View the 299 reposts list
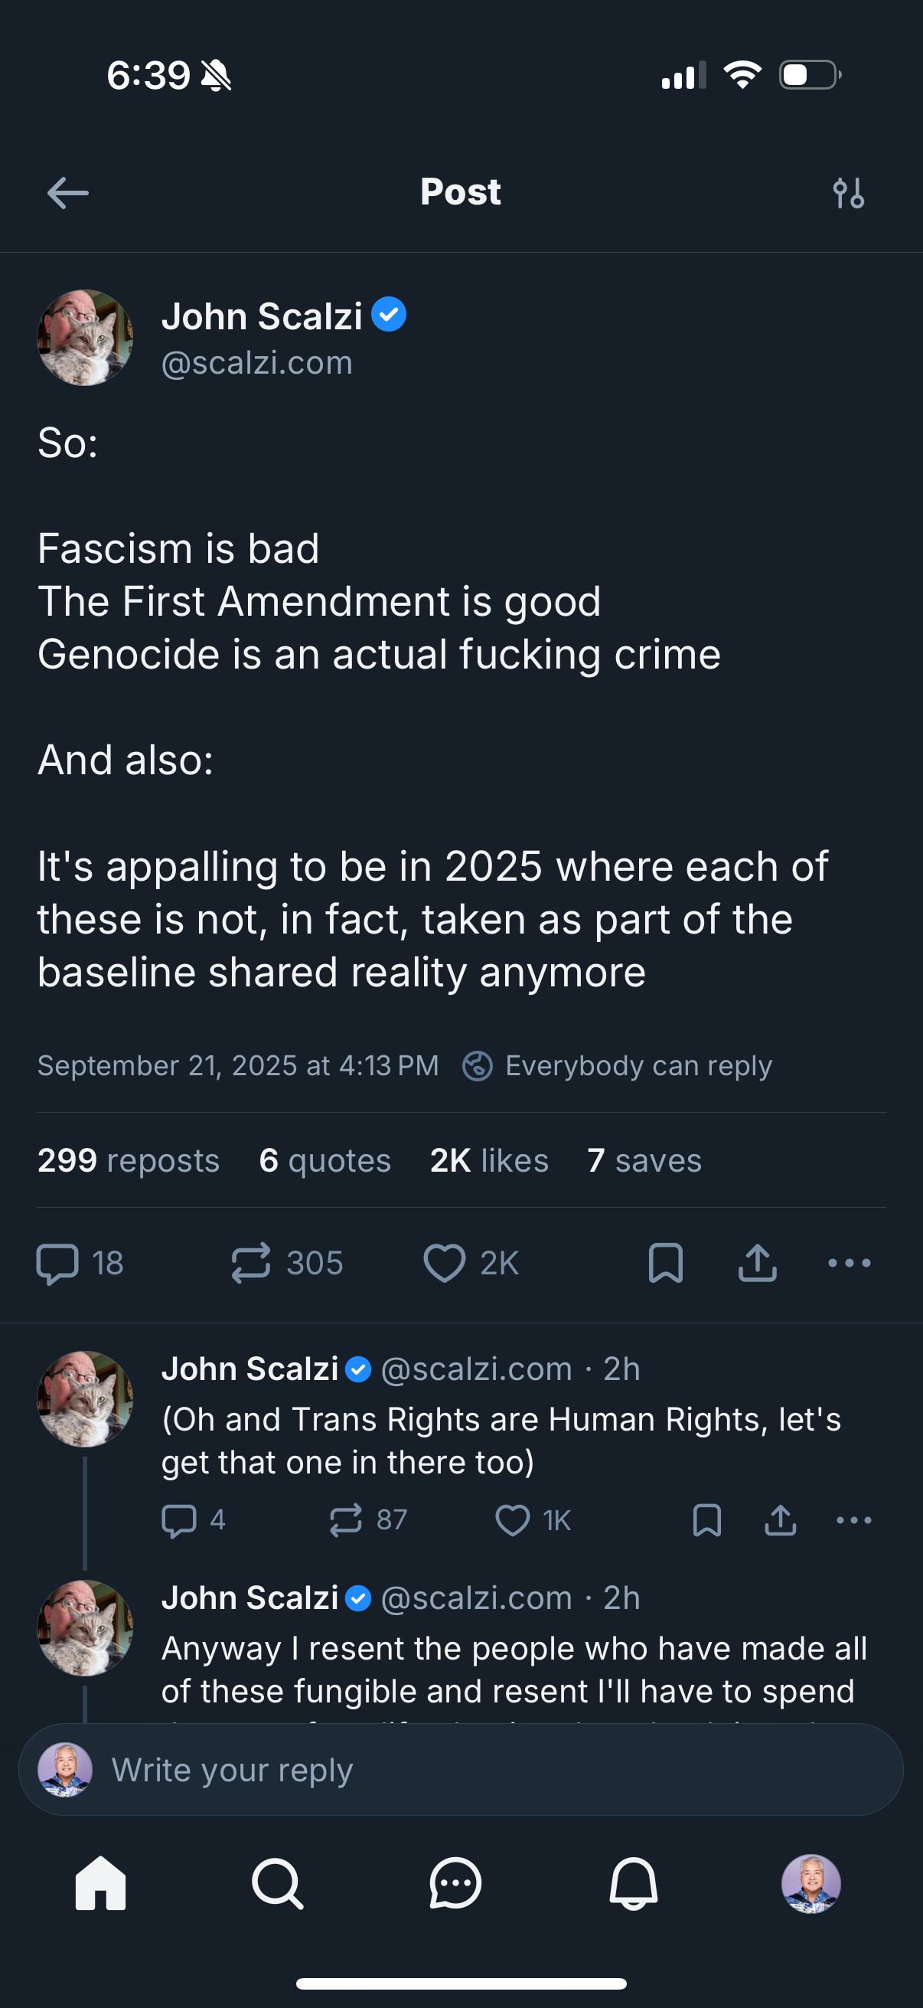This screenshot has height=2008, width=923. [129, 1161]
